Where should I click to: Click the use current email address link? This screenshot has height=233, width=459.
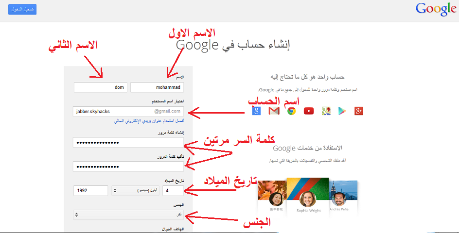point(149,121)
